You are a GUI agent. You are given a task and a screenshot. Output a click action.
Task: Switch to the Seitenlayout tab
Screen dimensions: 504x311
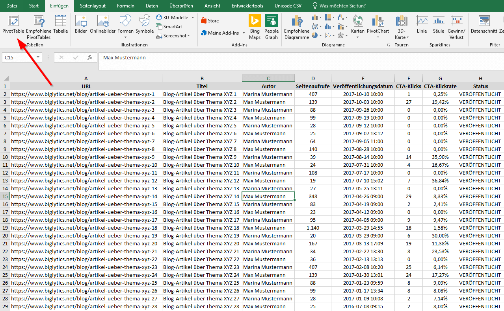93,6
